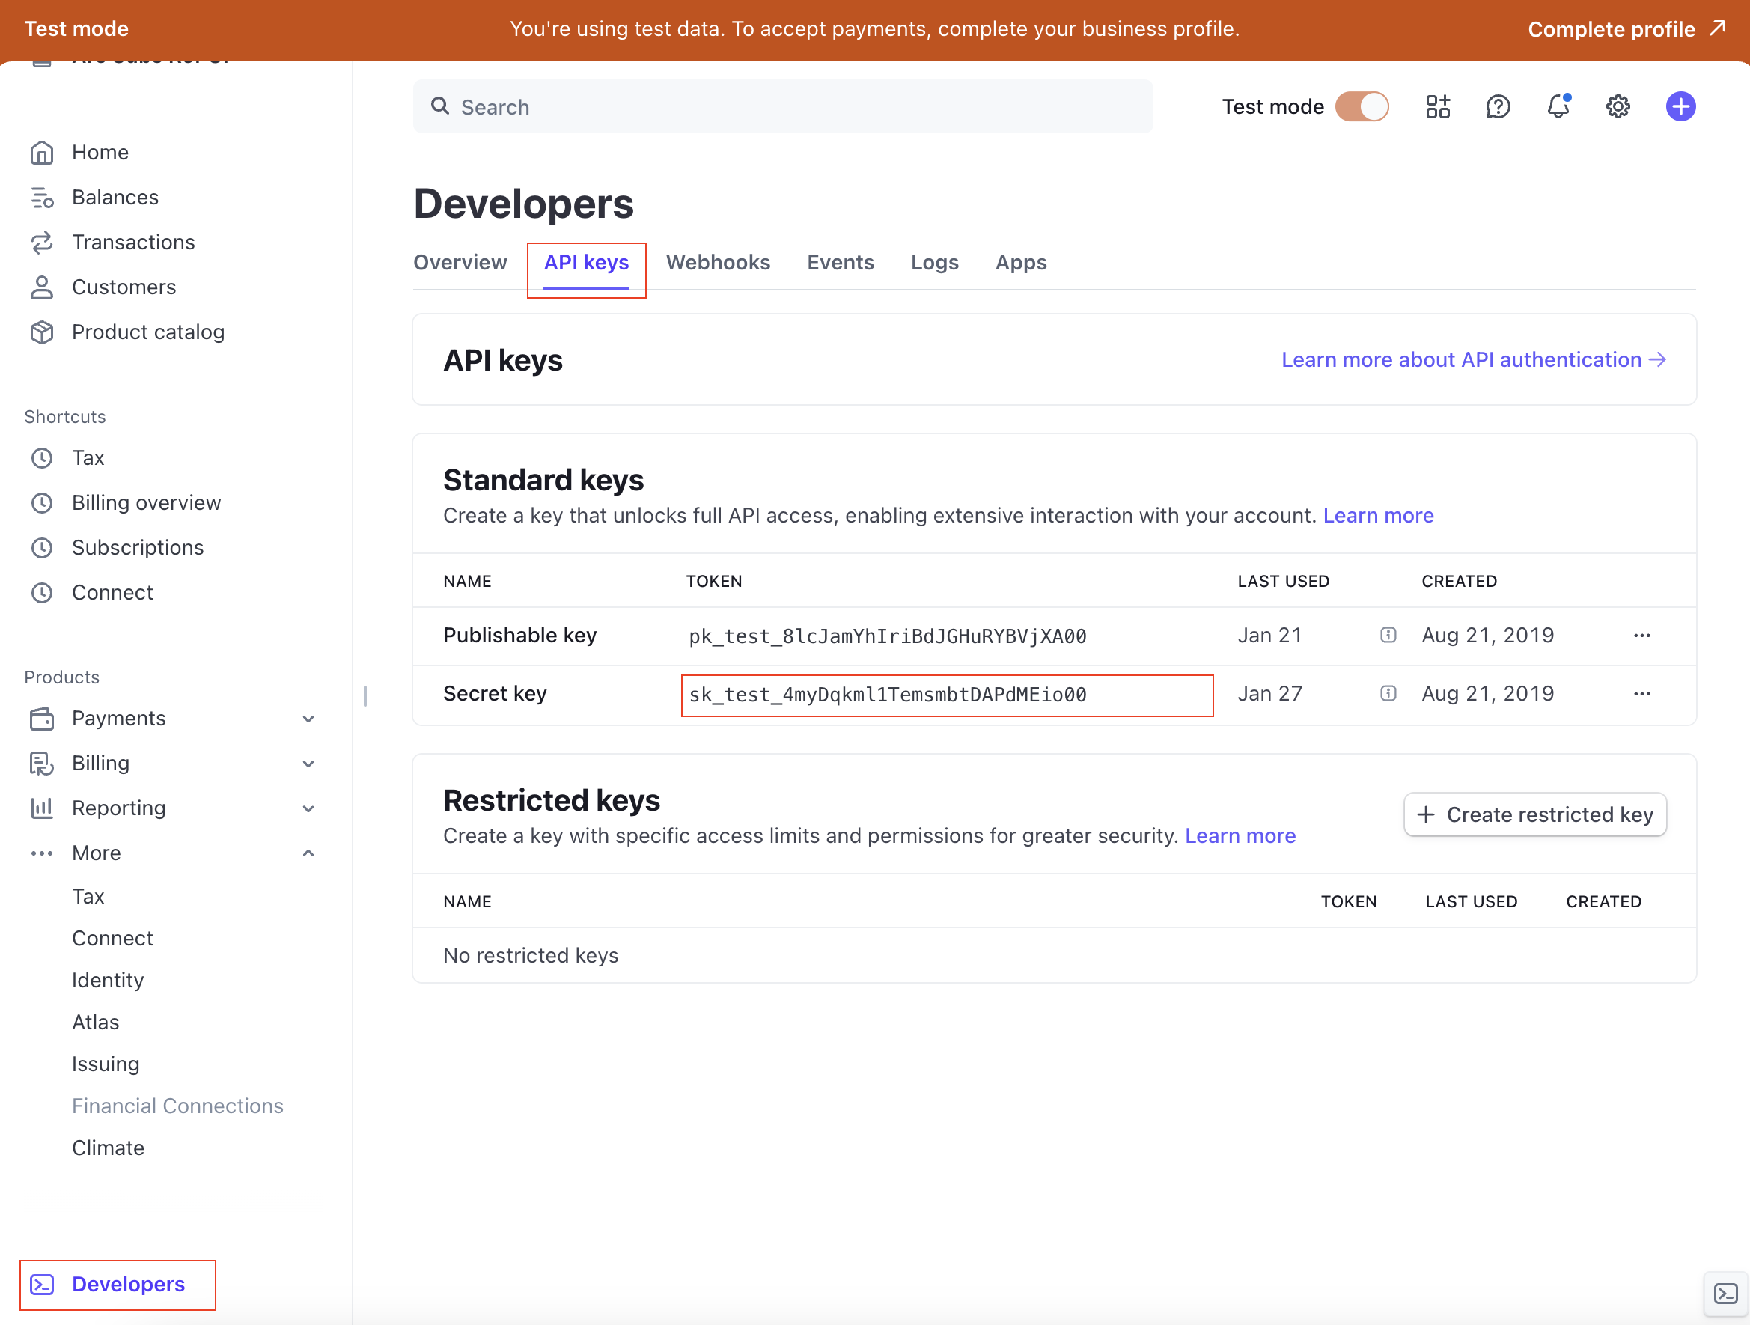Viewport: 1750px width, 1325px height.
Task: Open Subscriptions shortcut
Action: tap(138, 548)
